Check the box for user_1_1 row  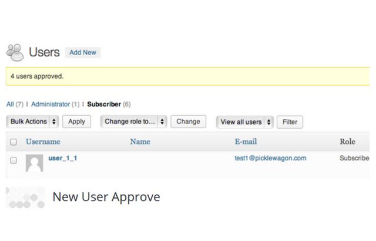(14, 160)
